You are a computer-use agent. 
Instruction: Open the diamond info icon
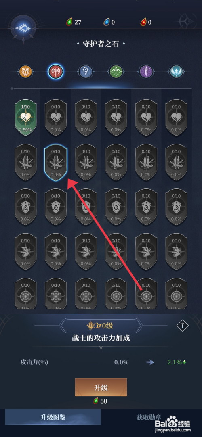(x=183, y=325)
